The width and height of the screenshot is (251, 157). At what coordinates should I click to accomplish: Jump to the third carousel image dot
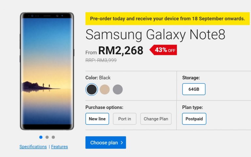[x=53, y=137]
